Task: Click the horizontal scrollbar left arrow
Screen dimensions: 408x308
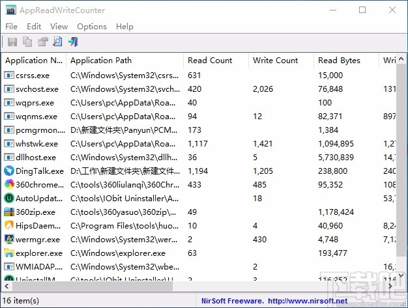Action: [7, 286]
